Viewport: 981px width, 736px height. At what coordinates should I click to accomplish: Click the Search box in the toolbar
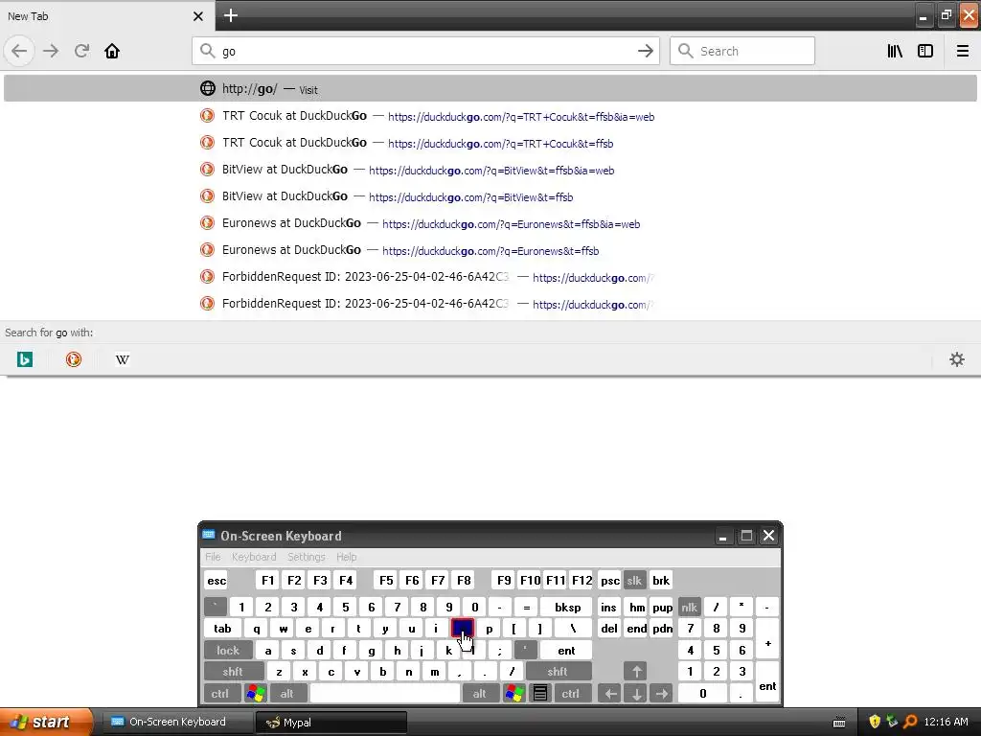(742, 51)
